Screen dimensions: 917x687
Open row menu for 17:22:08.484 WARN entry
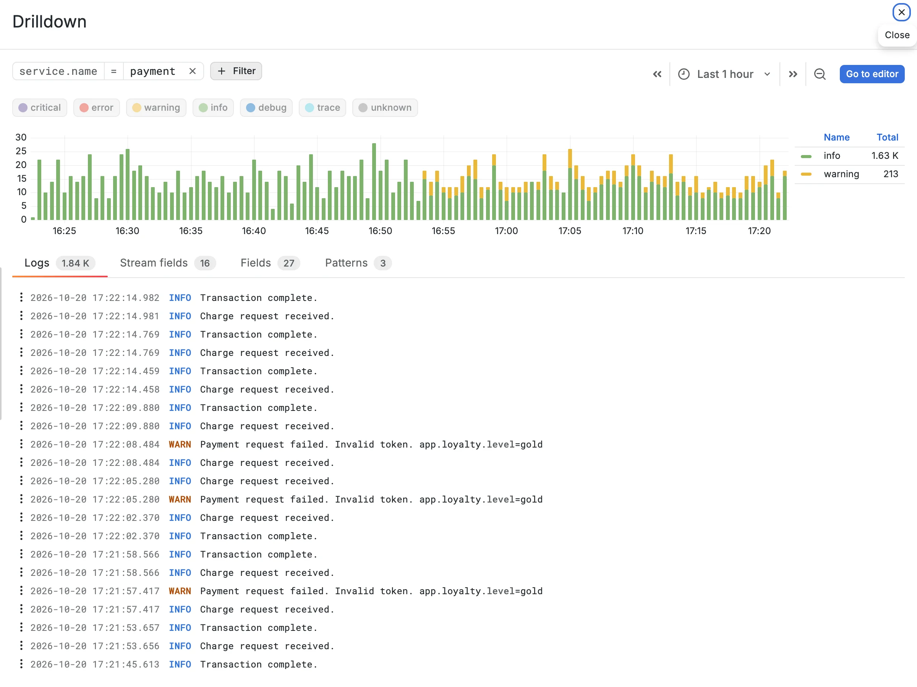pos(21,444)
